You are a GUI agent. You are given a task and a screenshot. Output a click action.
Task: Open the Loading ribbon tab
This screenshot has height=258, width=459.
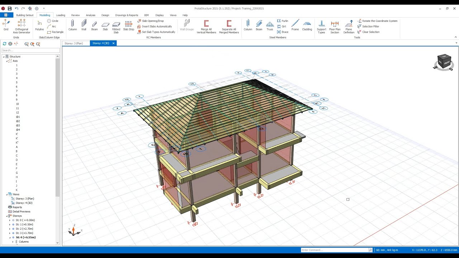[61, 15]
